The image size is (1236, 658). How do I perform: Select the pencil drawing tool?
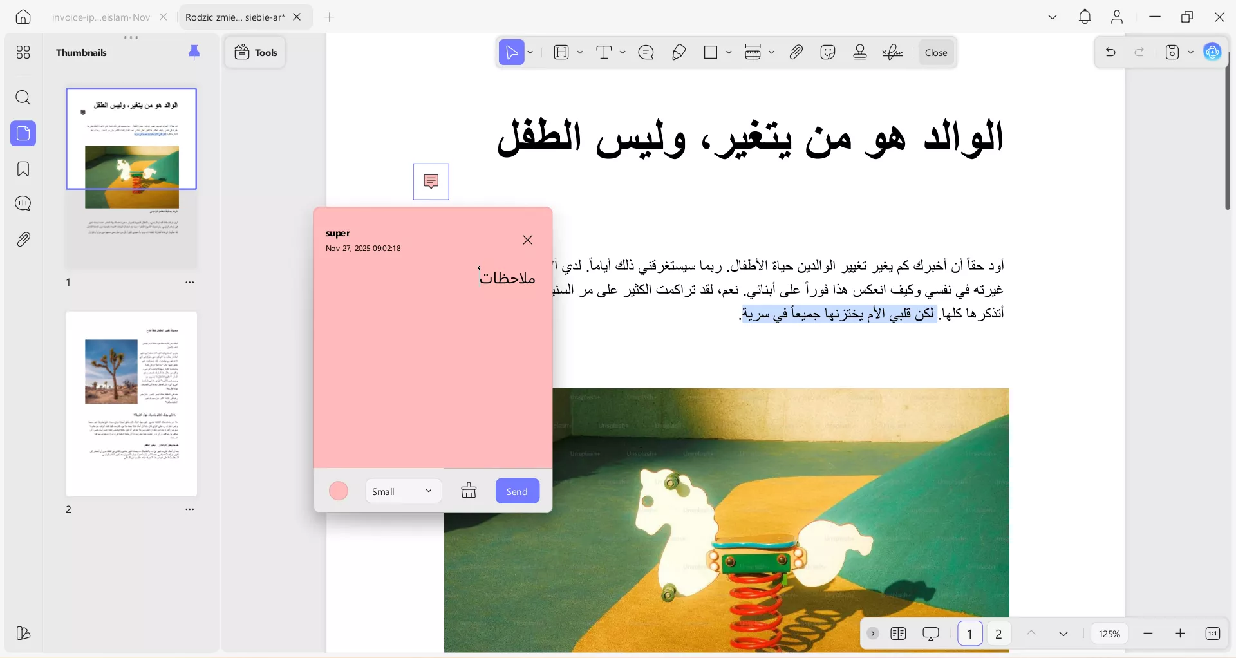point(679,53)
